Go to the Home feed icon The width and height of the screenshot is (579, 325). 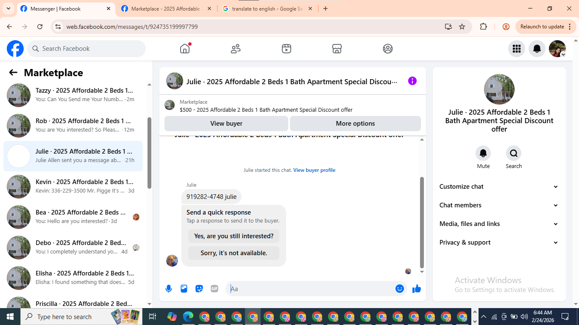click(185, 49)
